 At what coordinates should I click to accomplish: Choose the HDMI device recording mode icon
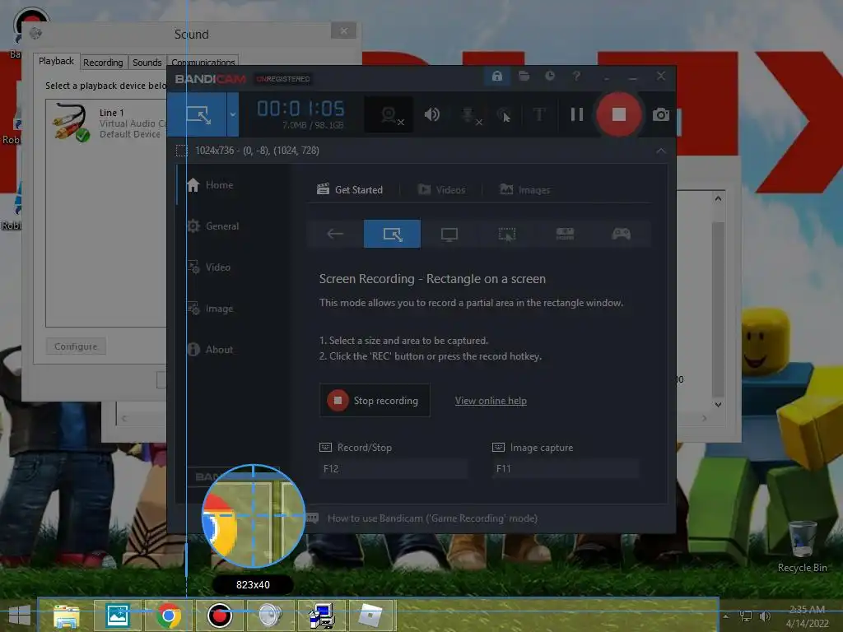tap(565, 234)
